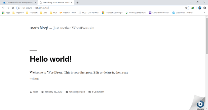Open the Uncategorized category link
The image size is (208, 110).
[x=77, y=92]
